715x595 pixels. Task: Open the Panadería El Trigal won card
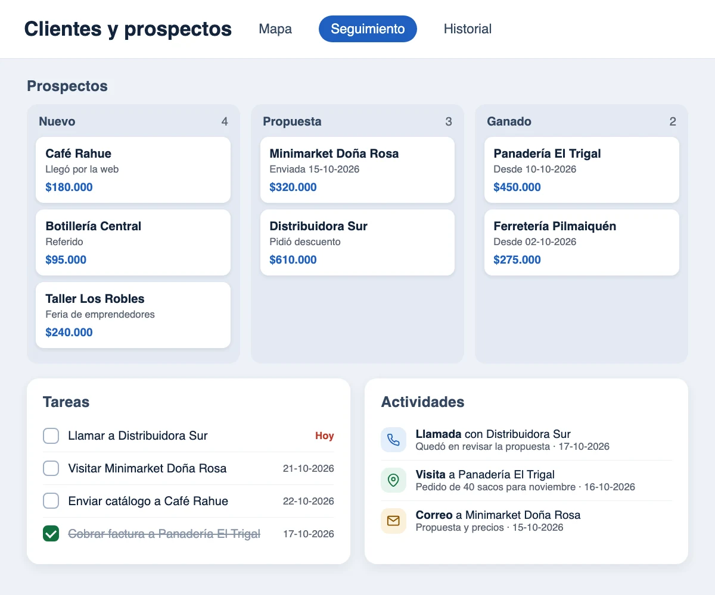pos(582,170)
